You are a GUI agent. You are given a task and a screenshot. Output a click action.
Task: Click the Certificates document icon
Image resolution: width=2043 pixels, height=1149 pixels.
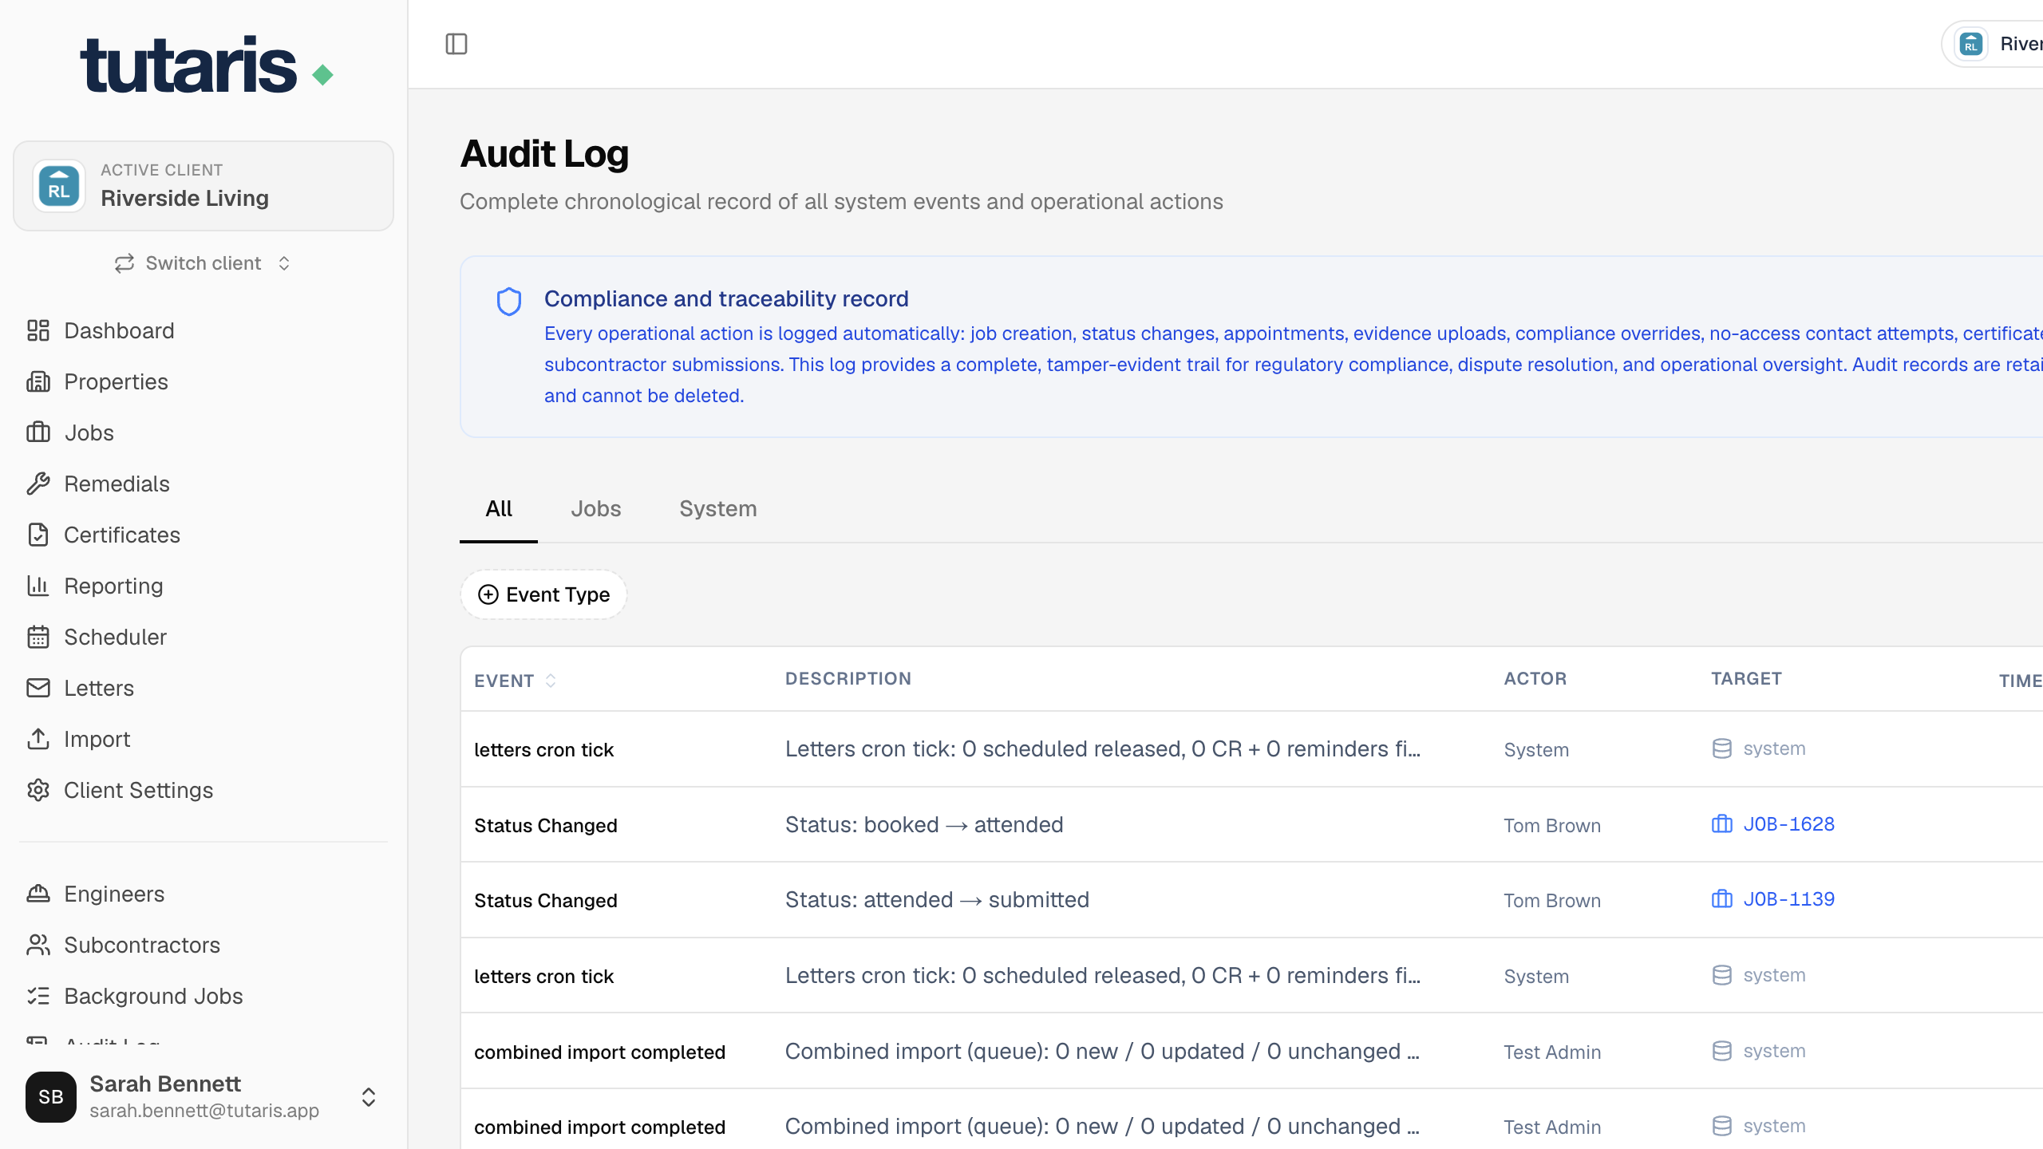point(38,535)
